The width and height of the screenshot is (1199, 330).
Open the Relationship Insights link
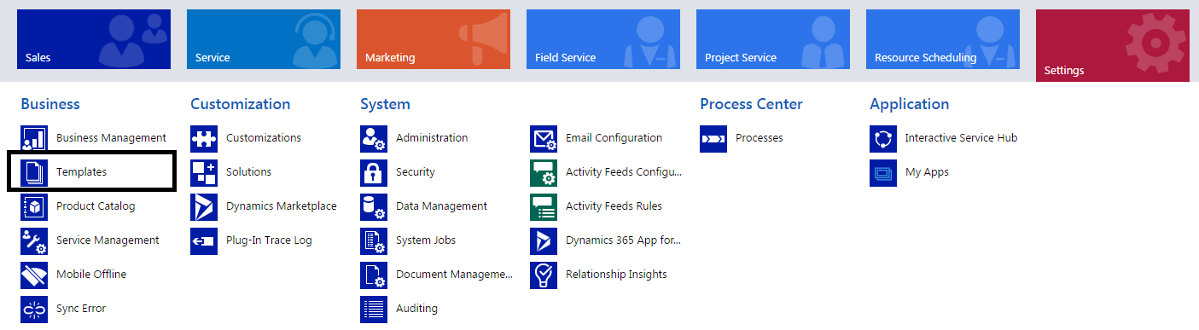(616, 275)
